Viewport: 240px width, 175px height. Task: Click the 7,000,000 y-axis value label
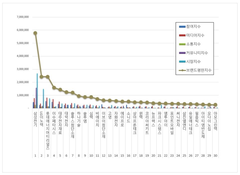[x=23, y=17]
